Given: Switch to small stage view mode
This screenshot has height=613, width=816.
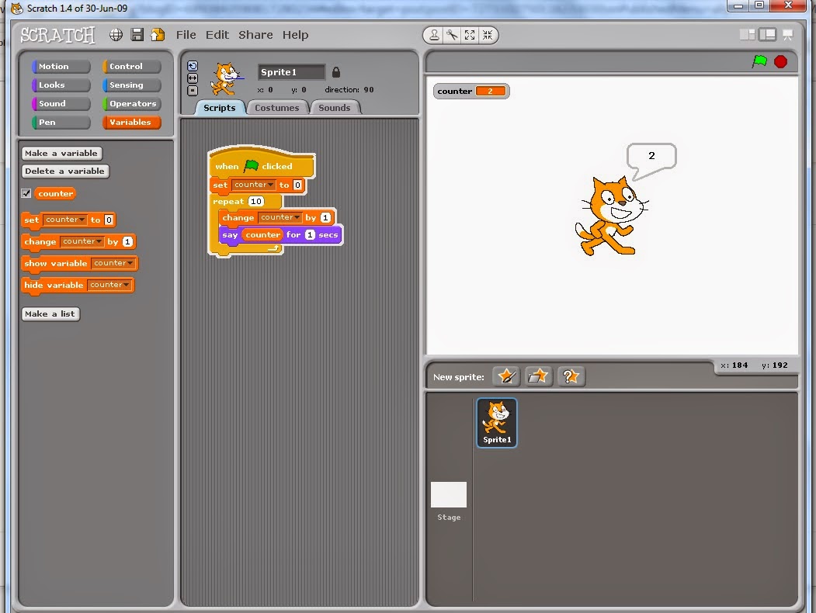Looking at the screenshot, I should (748, 35).
